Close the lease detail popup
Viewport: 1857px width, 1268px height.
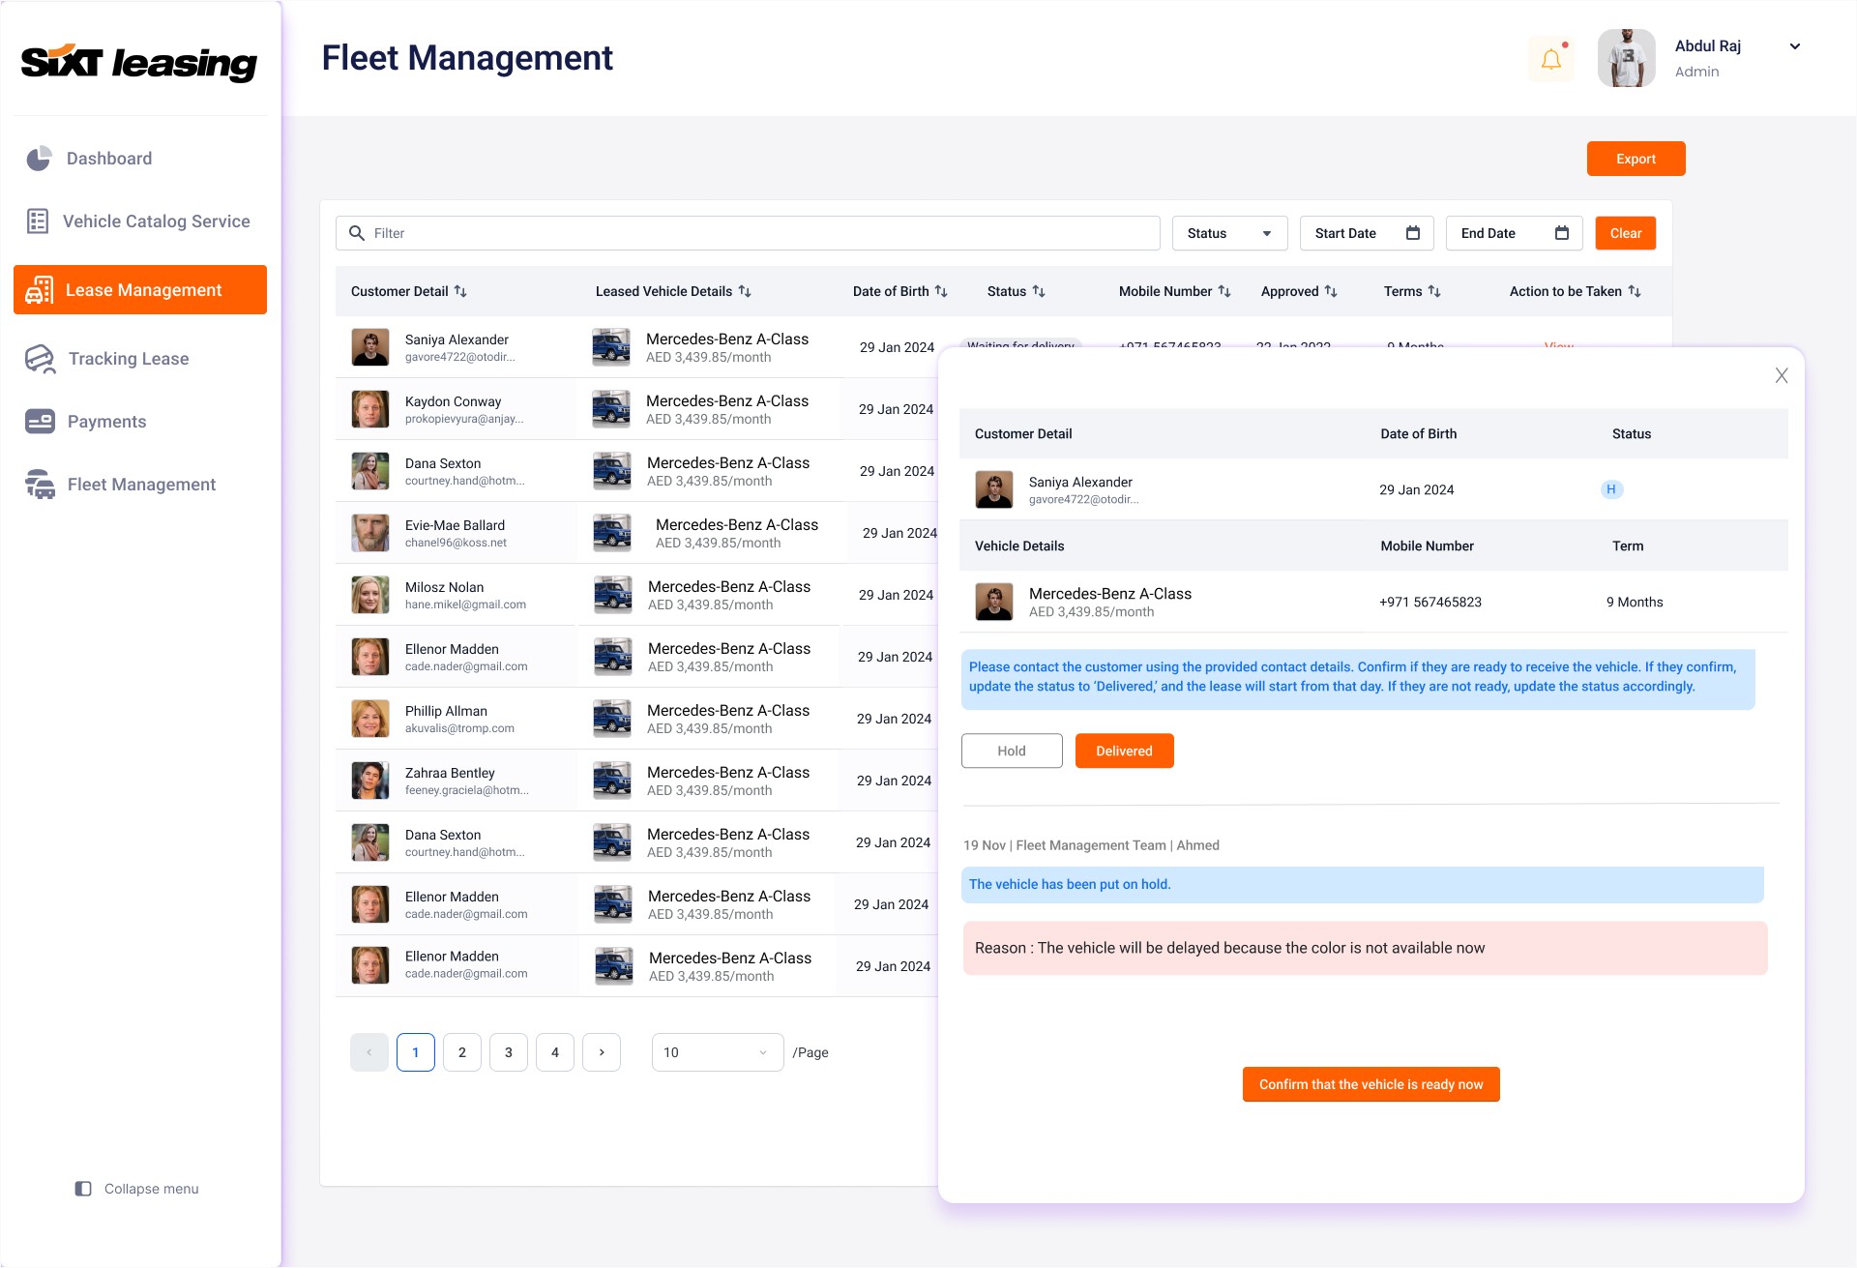[x=1781, y=375]
